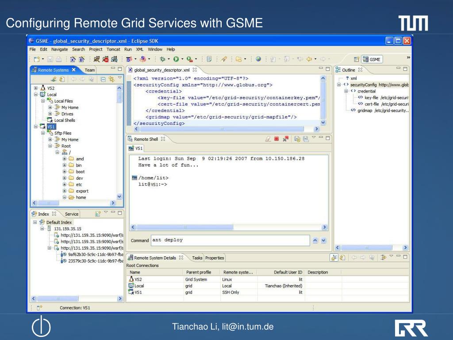453x340 pixels.
Task: Click the editor horizontal scrollbar thumb
Action: point(221,129)
